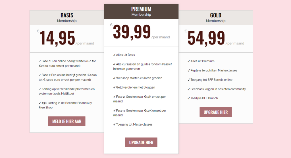Screen dimensions: 291x158
Task: Select the GOLD Membership header
Action: [x=216, y=17]
